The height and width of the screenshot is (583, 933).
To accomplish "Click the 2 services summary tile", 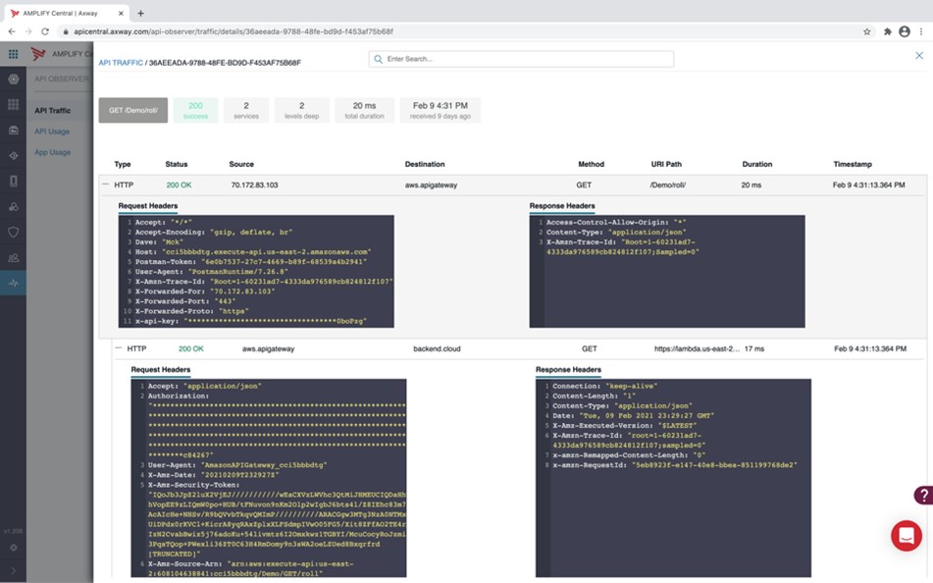I will pos(246,110).
